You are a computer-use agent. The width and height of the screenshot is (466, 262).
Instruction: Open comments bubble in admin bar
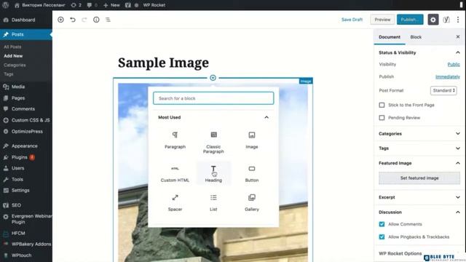pyautogui.click(x=92, y=5)
